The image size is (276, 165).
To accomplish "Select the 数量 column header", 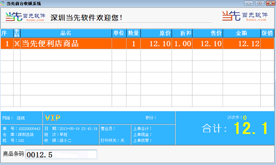I will (133, 33).
